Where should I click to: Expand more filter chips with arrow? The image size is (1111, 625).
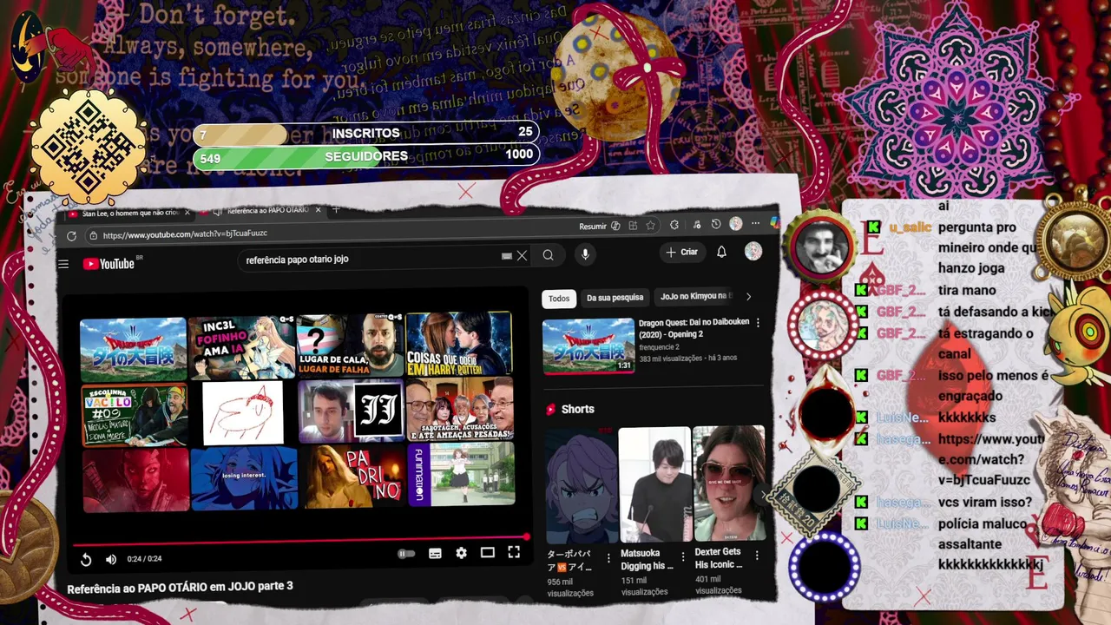point(748,296)
